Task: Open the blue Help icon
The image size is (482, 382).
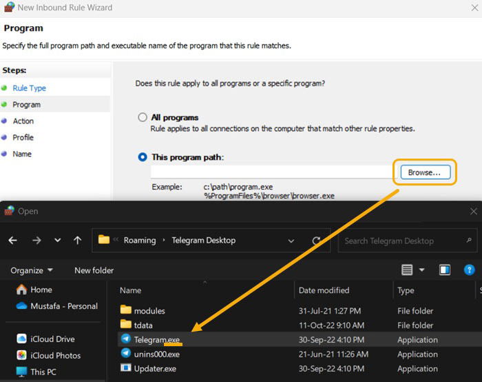Action: click(469, 270)
